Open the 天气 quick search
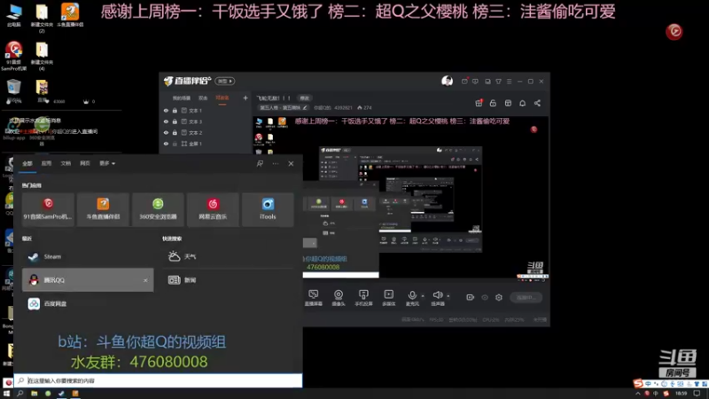 pos(229,256)
